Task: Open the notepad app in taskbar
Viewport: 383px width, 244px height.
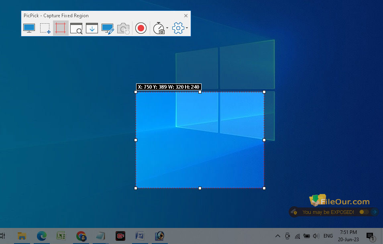Action: (x=101, y=236)
